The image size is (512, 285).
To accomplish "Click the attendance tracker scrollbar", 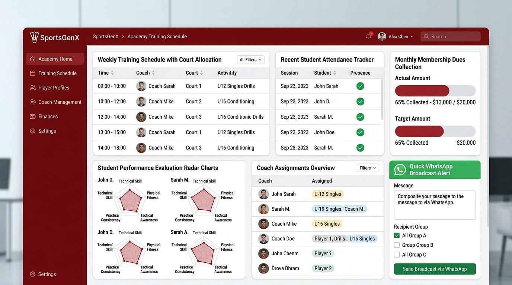I will tap(382, 99).
